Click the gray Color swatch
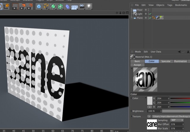The width and height of the screenshot is (190, 132). pos(150,101)
